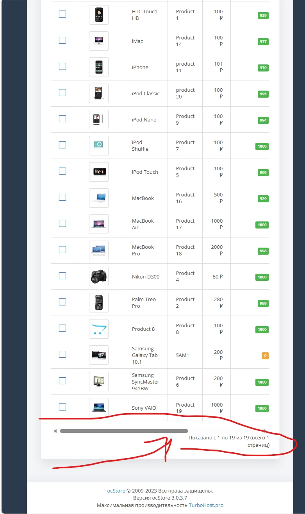305x514 pixels.
Task: Click the orange 0 quantity badge for Samsung Galaxy Tab
Action: point(265,356)
